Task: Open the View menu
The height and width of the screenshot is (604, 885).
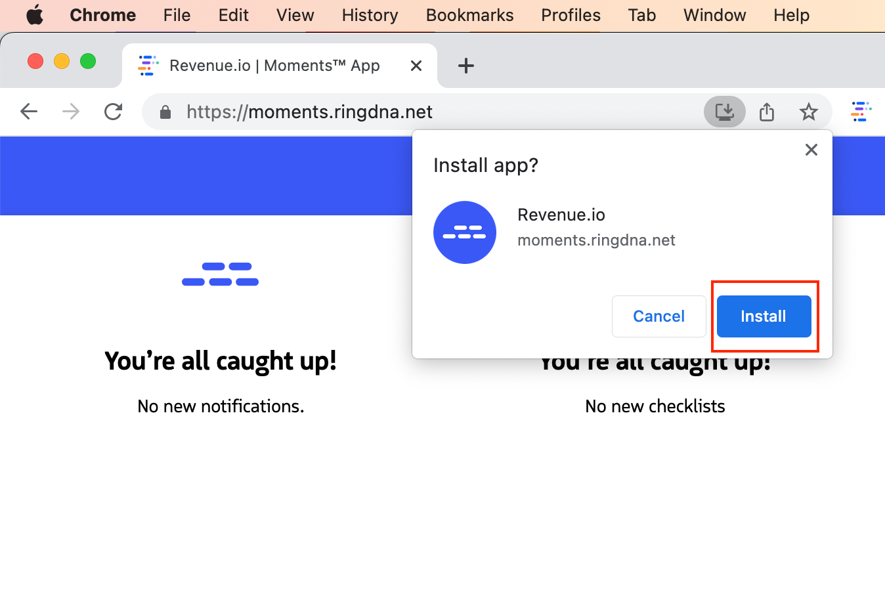Action: pyautogui.click(x=295, y=15)
